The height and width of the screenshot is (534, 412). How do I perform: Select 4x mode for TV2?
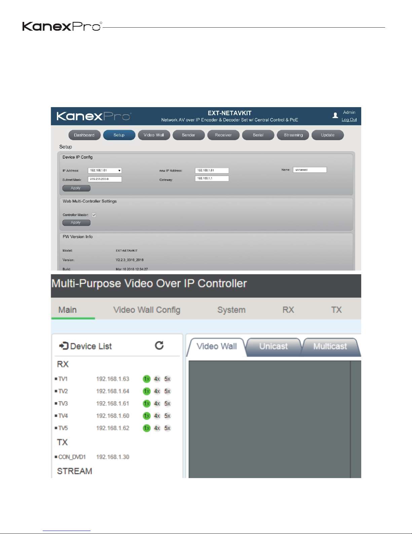click(x=157, y=391)
